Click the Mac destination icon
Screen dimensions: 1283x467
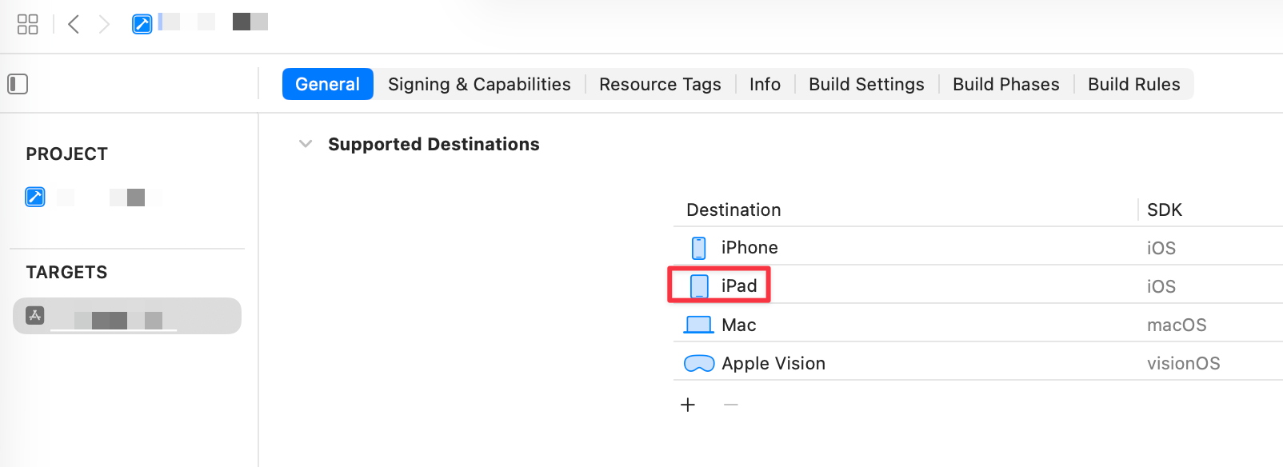coord(699,324)
